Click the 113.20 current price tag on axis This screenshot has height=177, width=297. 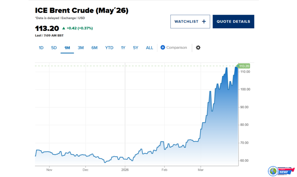tap(244, 66)
